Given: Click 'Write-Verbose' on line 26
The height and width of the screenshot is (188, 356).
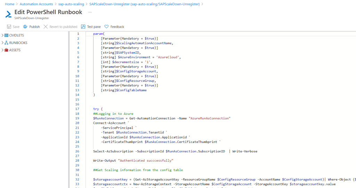Looking at the screenshot, I should (x=245, y=151).
